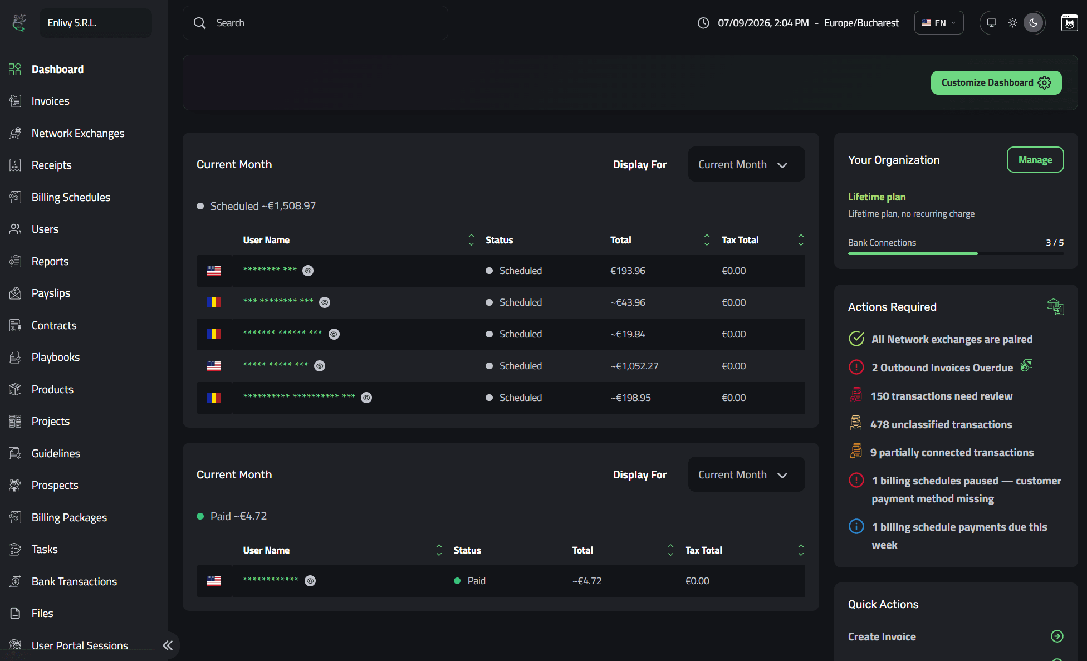Reveal masked name in the ~€198.95 row
The image size is (1087, 661).
(366, 398)
